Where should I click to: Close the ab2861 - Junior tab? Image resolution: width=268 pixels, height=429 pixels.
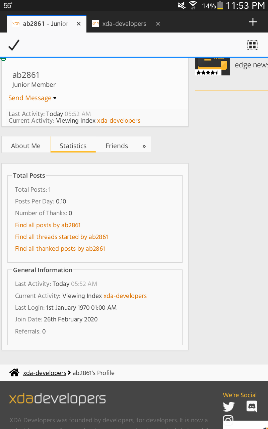[78, 24]
